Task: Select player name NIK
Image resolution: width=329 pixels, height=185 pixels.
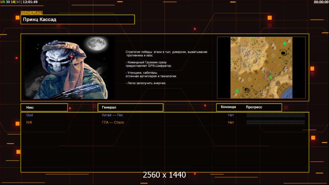Action: tap(29, 122)
